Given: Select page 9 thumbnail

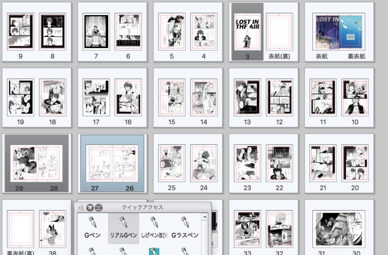Looking at the screenshot, I should 20,32.
